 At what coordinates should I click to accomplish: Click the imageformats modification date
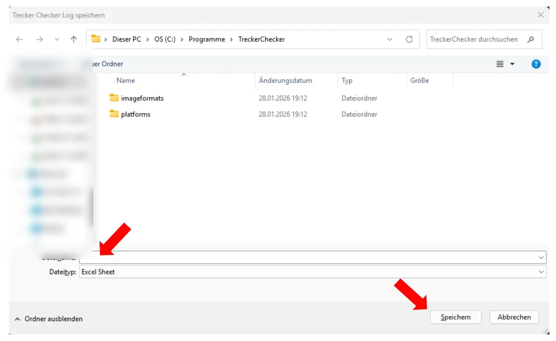(x=283, y=98)
